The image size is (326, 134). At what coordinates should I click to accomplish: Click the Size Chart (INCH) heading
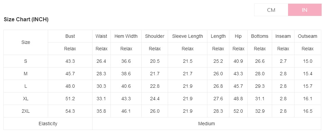pyautogui.click(x=26, y=20)
